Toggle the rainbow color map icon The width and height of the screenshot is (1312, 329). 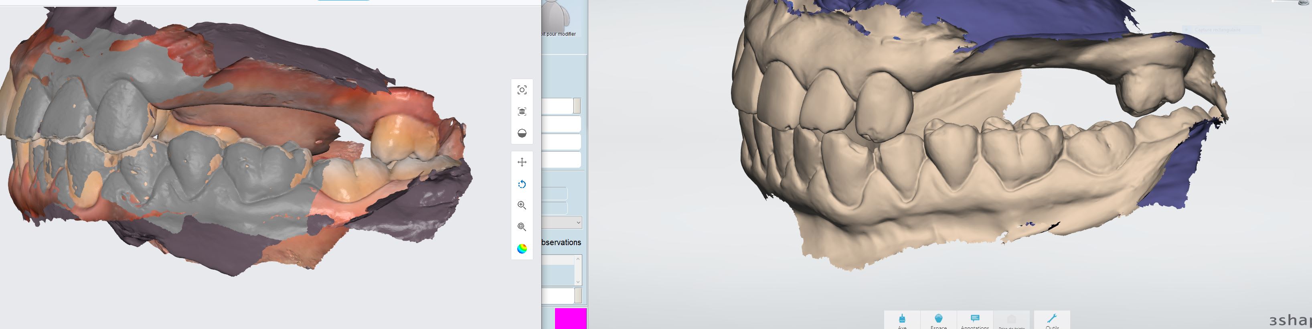[522, 249]
